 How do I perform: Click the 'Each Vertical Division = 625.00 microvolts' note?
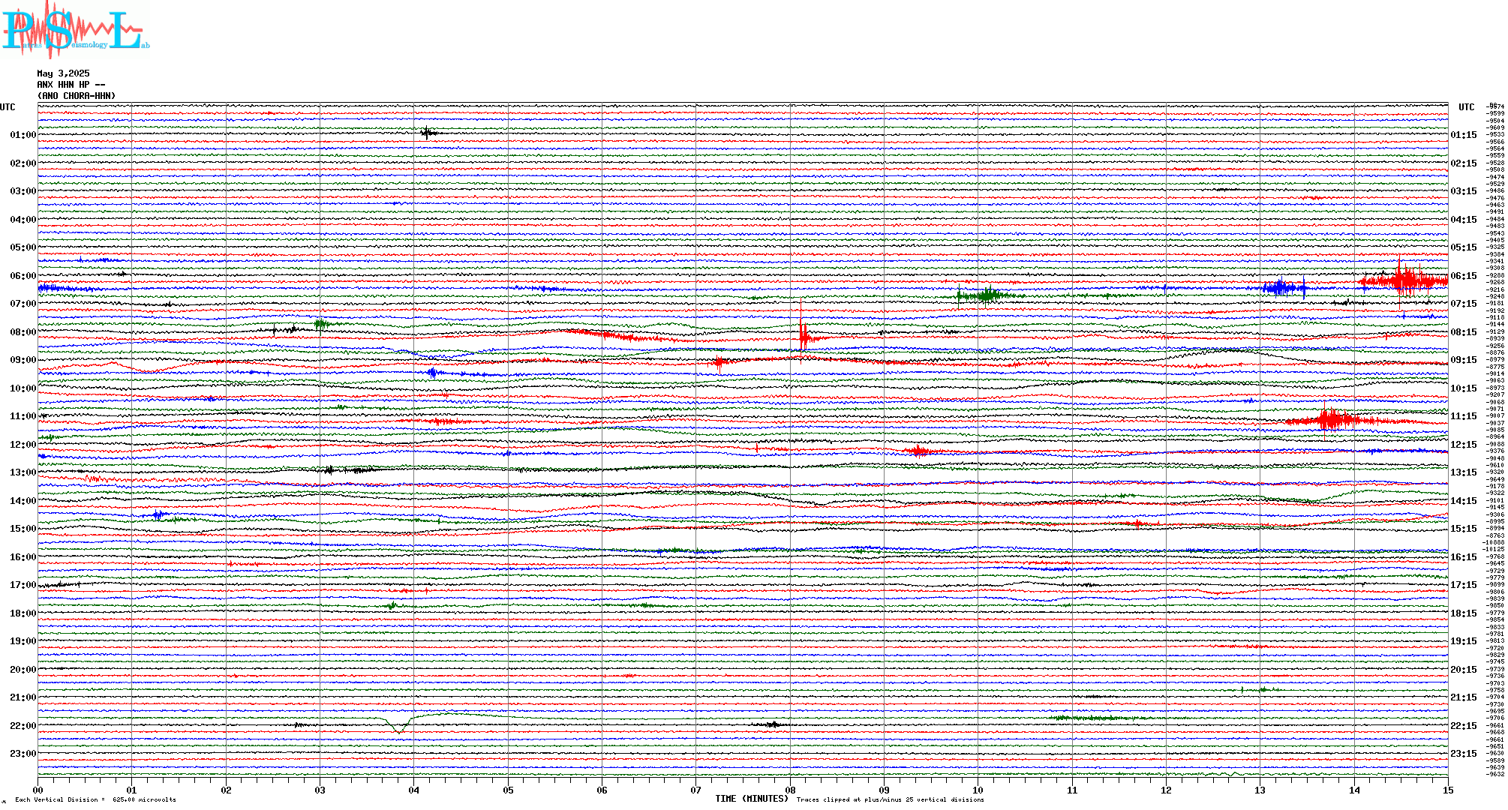95,799
